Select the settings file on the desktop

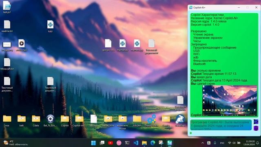93,121
